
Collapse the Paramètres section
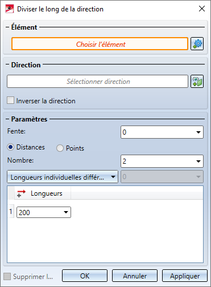tap(7, 119)
